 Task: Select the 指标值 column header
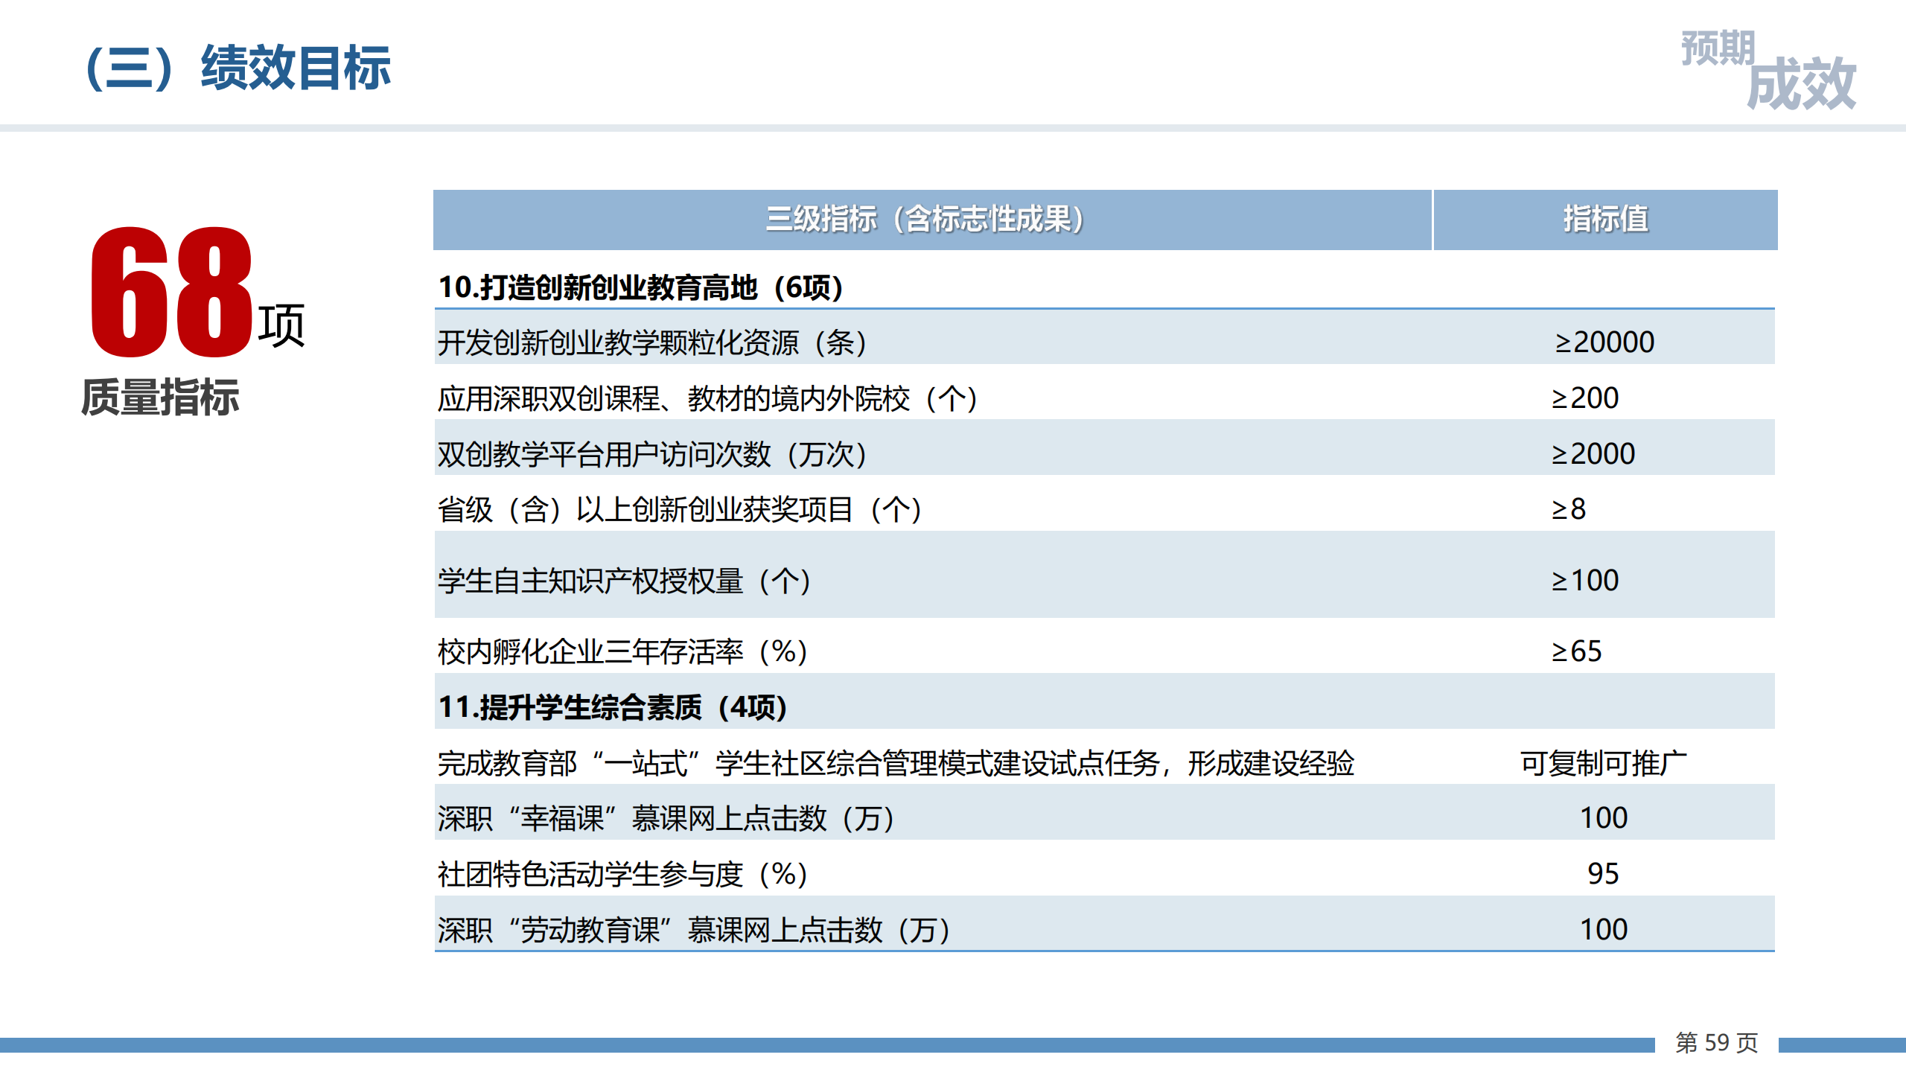(1605, 220)
